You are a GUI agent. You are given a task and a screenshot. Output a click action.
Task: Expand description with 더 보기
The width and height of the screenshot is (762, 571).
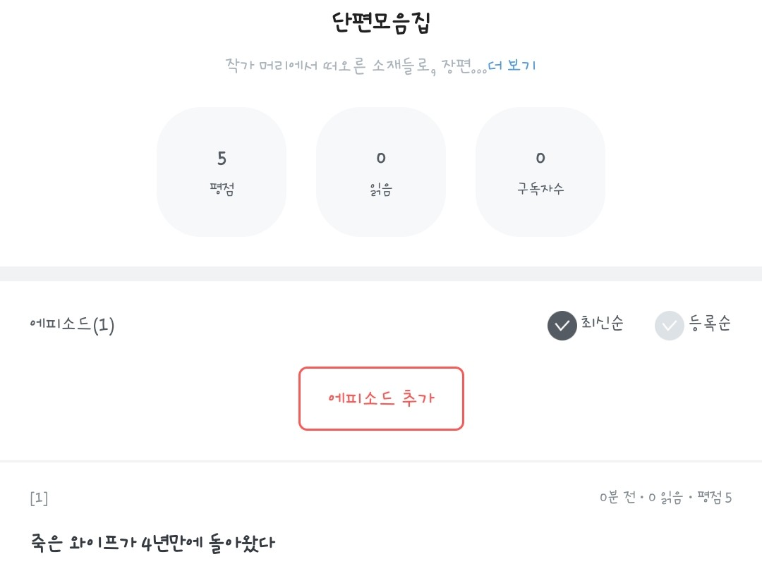512,66
